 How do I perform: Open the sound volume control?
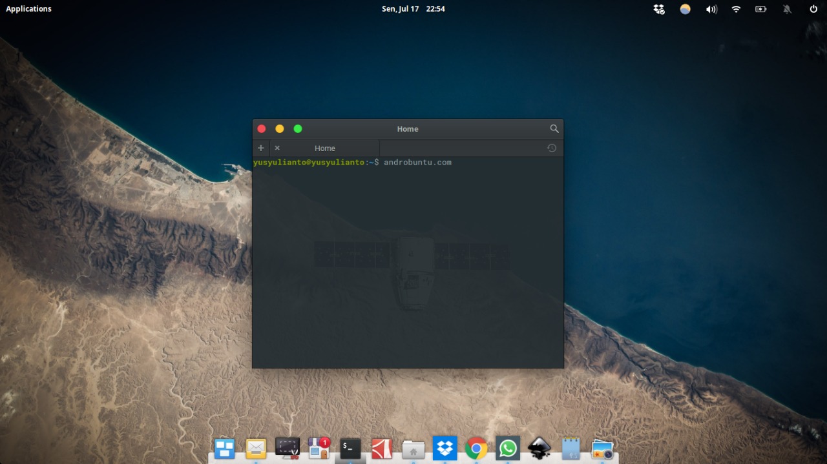(x=711, y=9)
